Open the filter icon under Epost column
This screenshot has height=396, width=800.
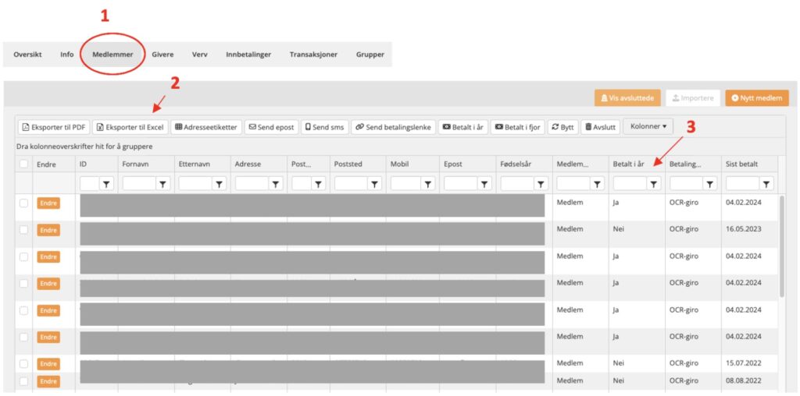[484, 184]
